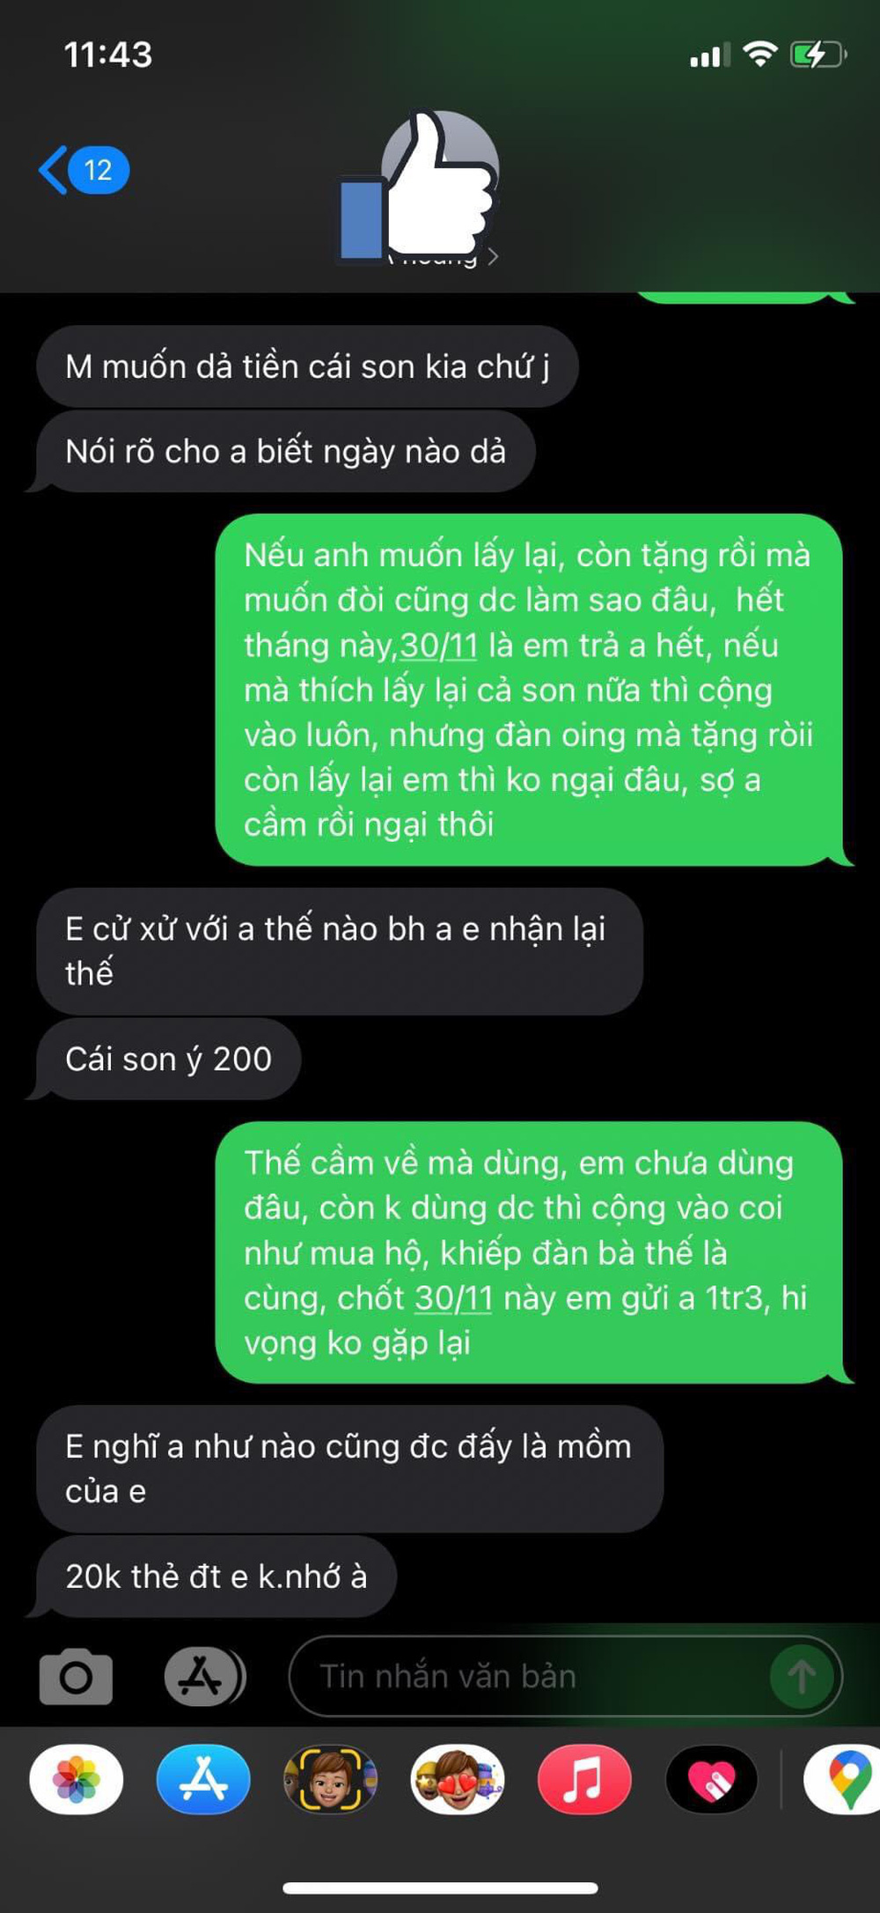Tap the send arrow button
Image resolution: width=880 pixels, height=1913 pixels.
[x=801, y=1677]
